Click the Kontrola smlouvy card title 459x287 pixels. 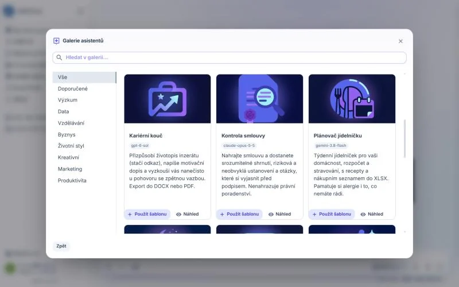[x=243, y=136]
